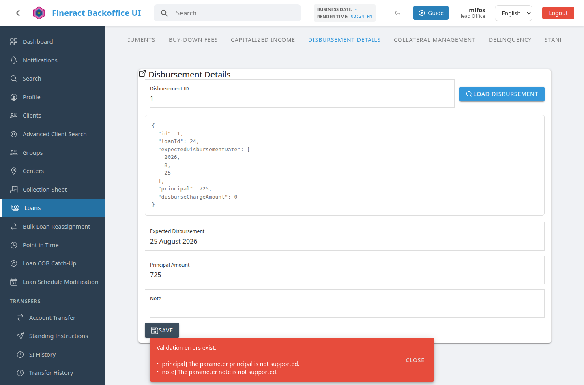Open Loan COB Catch-Up menu item
Image resolution: width=584 pixels, height=385 pixels.
53,263
